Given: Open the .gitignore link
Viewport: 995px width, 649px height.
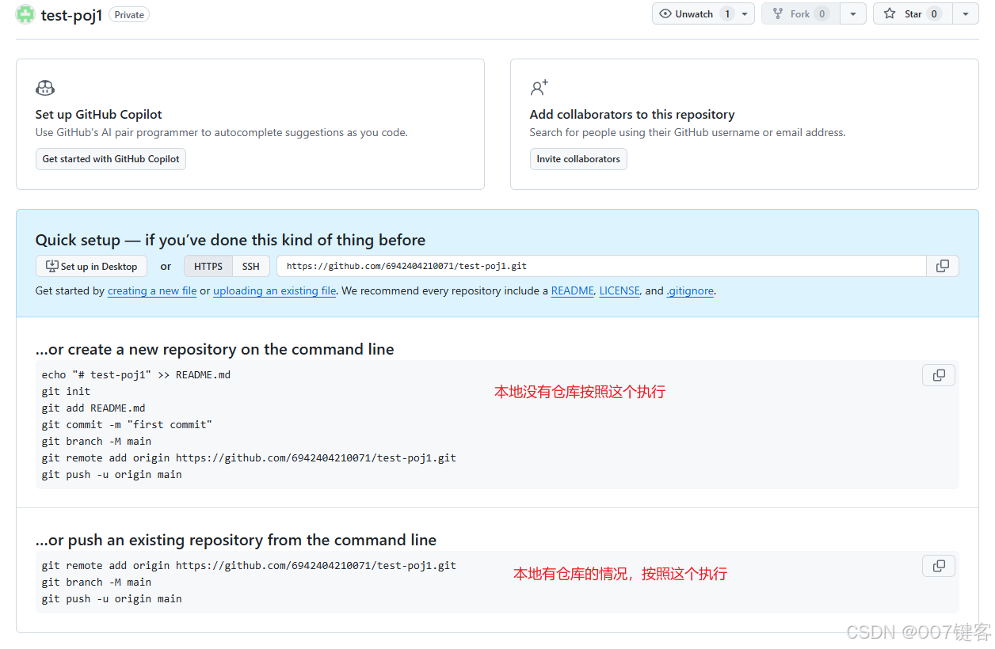Looking at the screenshot, I should click(x=690, y=291).
